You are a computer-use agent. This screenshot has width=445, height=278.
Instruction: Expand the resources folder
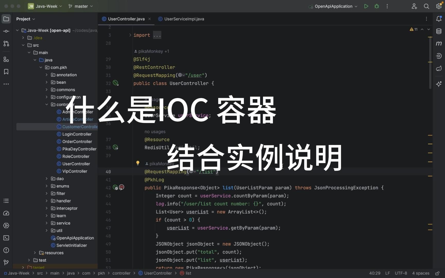click(x=35, y=253)
